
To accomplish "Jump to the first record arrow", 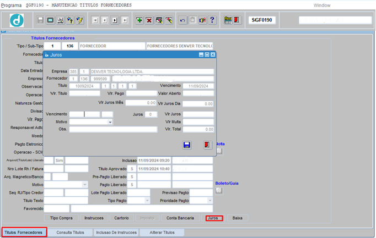I will click(95, 20).
